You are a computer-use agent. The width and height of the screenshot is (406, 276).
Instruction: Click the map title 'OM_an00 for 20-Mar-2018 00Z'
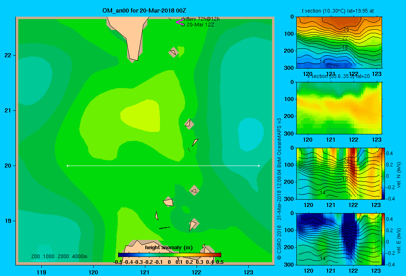pyautogui.click(x=144, y=11)
